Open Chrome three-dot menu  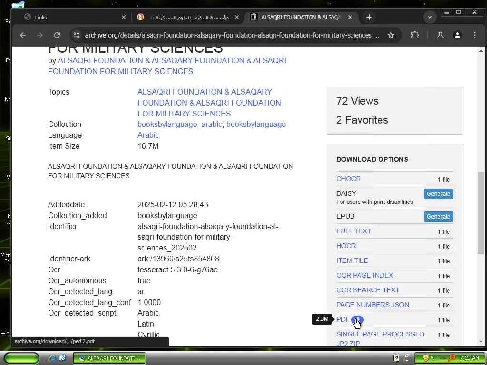[x=474, y=35]
